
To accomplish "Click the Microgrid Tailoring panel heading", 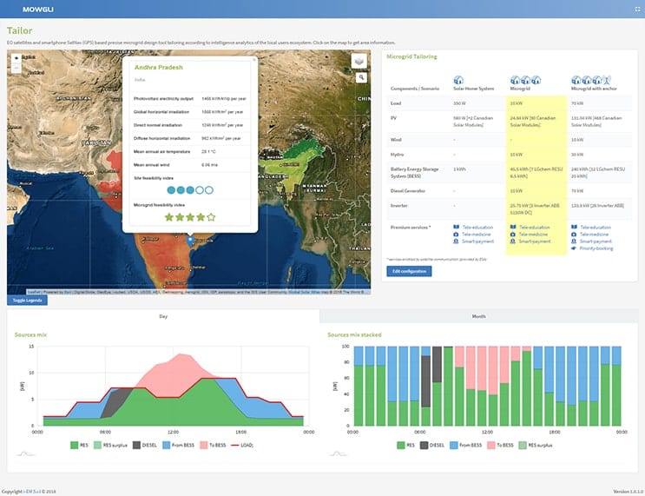I will 411,56.
